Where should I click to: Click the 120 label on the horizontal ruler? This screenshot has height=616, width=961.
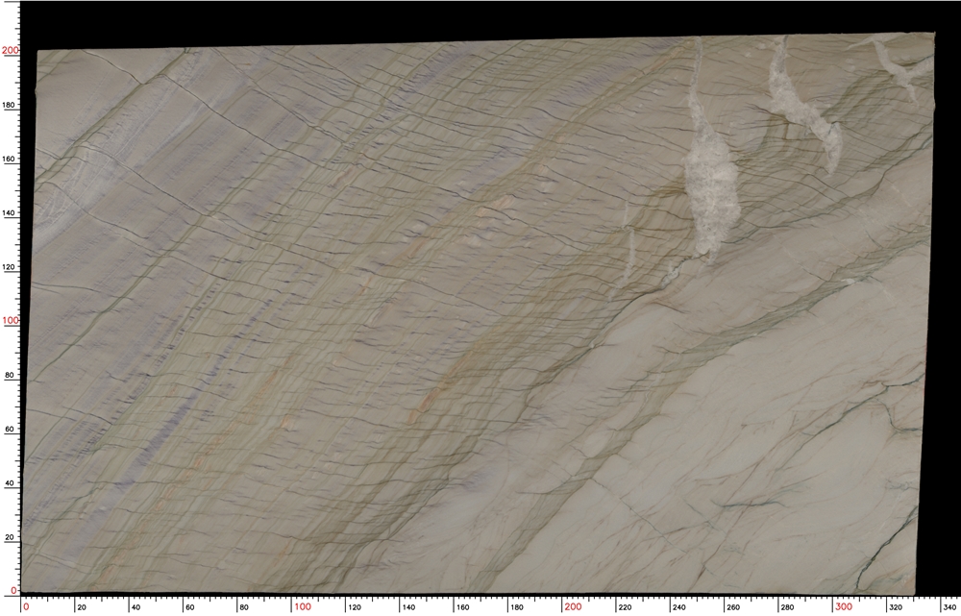point(355,607)
